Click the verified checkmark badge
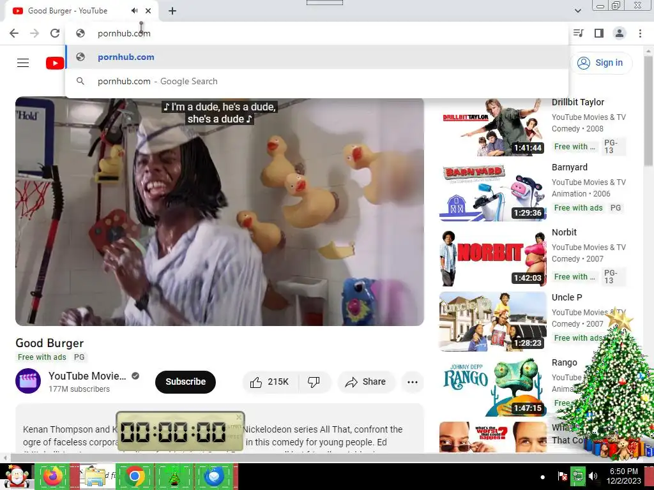The width and height of the screenshot is (654, 490). tap(135, 376)
